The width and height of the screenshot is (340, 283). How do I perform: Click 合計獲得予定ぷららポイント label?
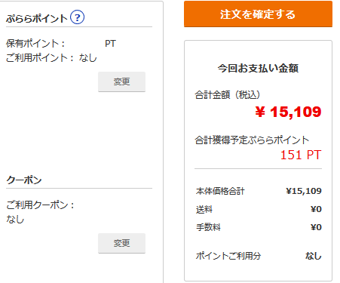[x=252, y=140]
